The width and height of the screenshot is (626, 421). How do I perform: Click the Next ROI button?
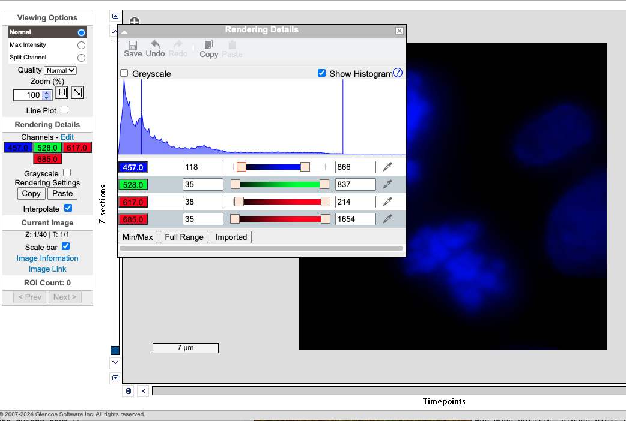(65, 297)
